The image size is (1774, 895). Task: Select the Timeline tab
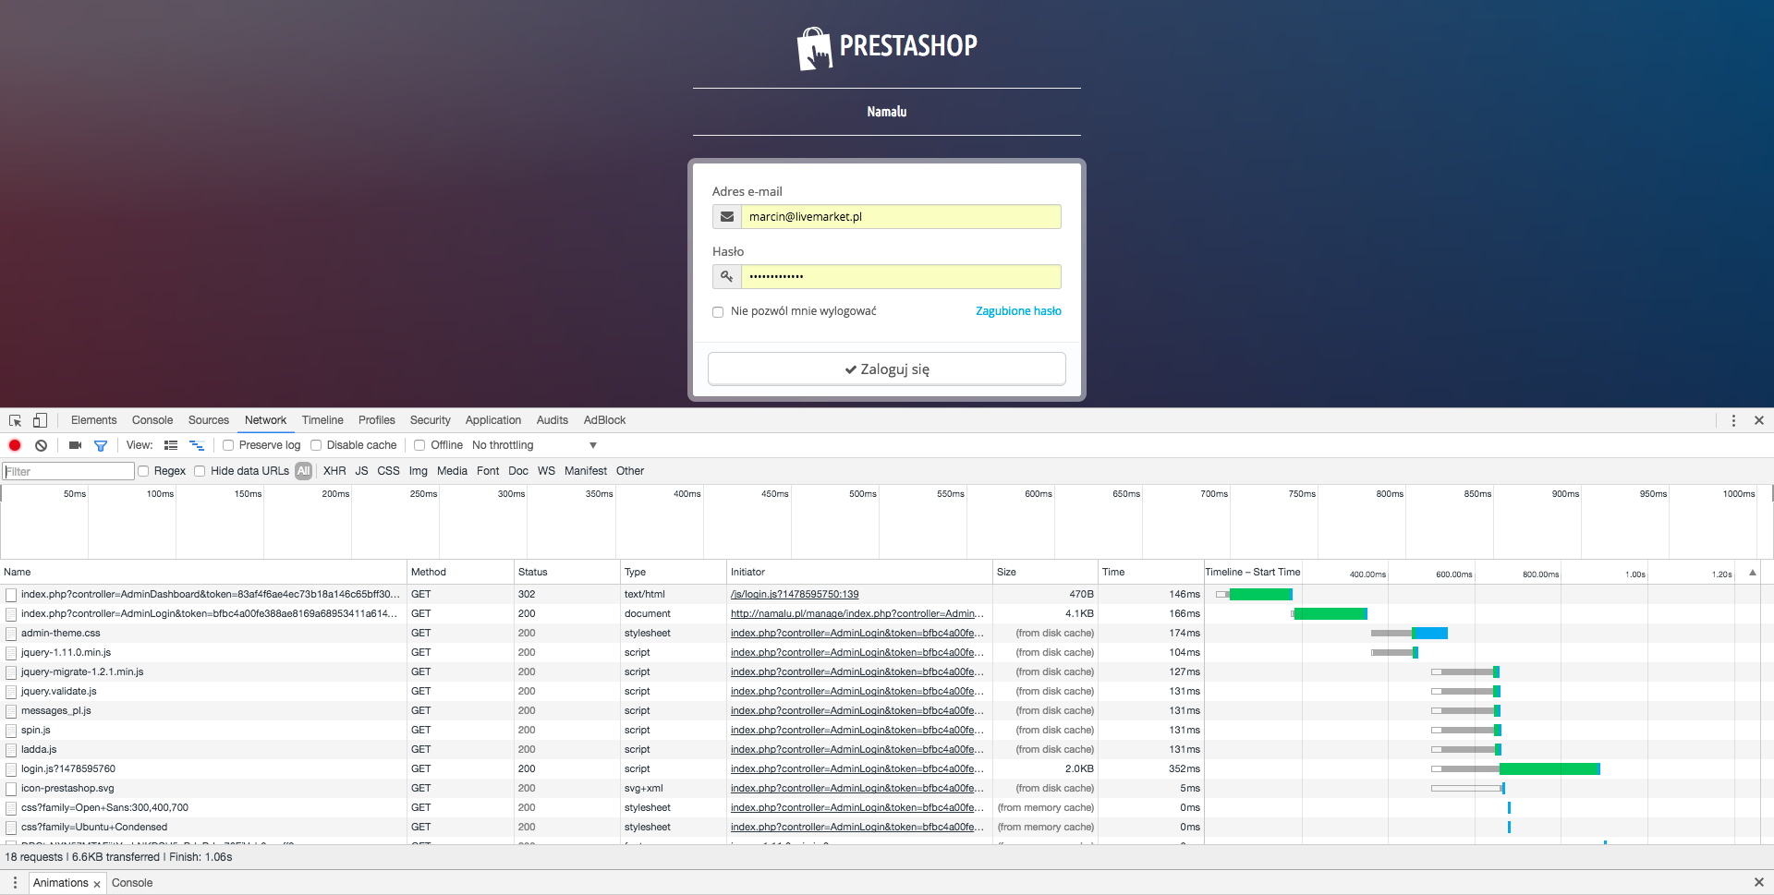point(322,420)
